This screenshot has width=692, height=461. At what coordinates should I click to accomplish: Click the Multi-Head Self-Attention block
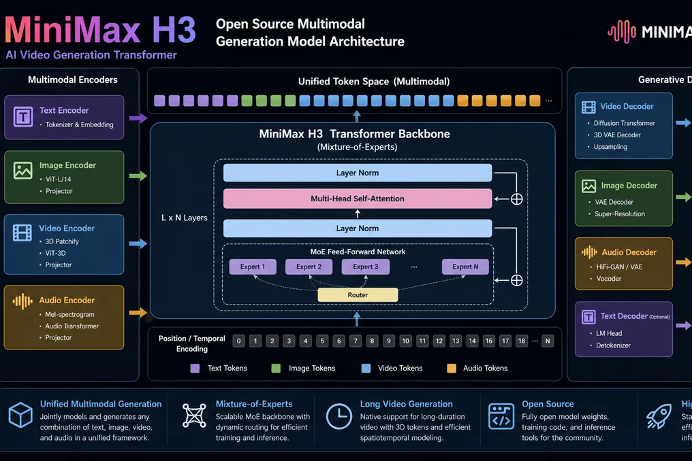pos(358,199)
